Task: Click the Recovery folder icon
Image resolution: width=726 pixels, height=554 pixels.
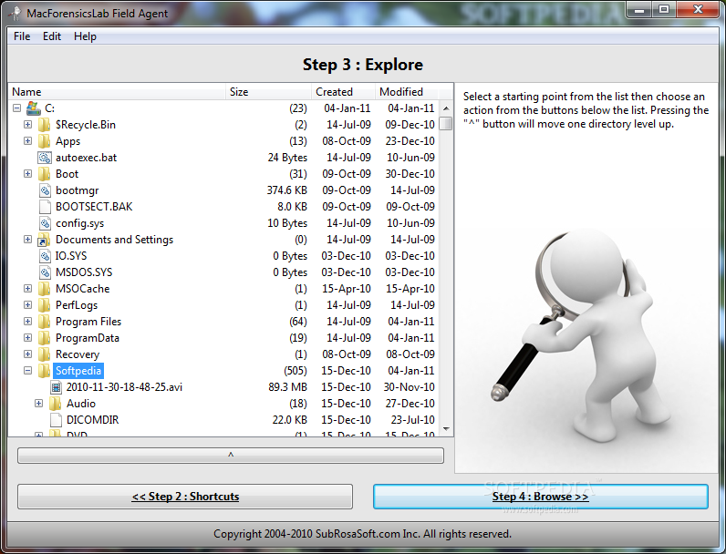Action: pos(45,354)
